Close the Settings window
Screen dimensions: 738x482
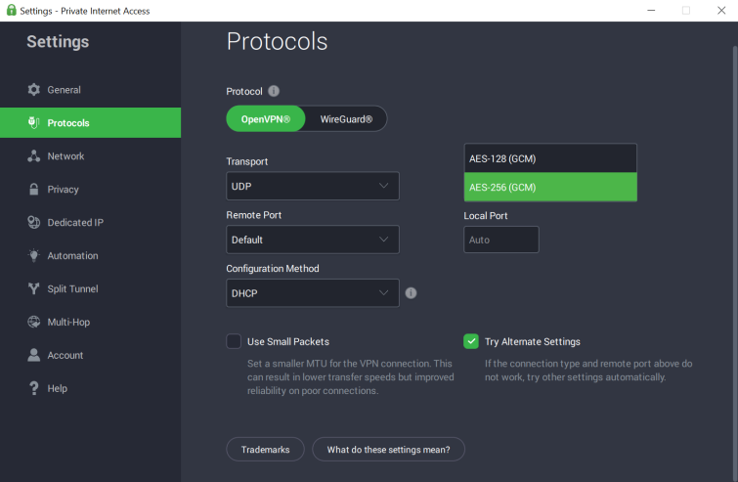coord(721,11)
